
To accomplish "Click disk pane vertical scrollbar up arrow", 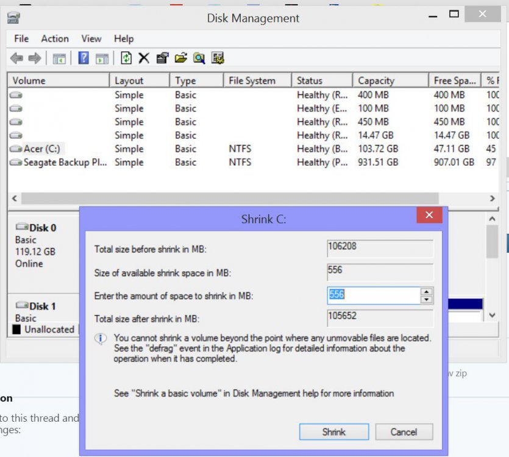I will [492, 219].
